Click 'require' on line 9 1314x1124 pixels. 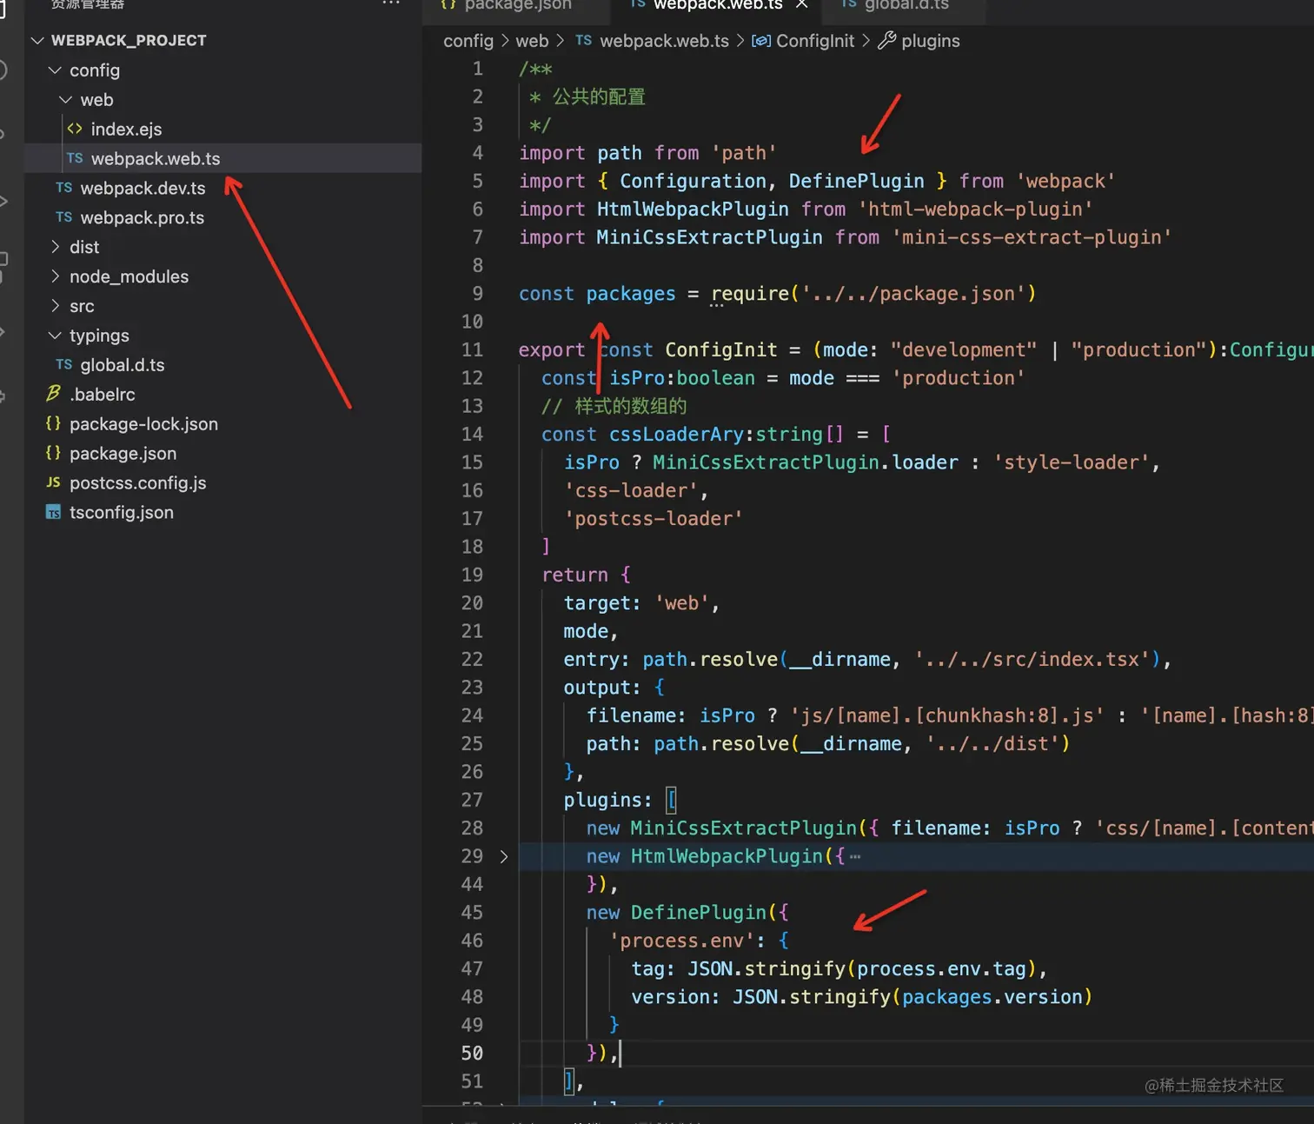point(750,294)
